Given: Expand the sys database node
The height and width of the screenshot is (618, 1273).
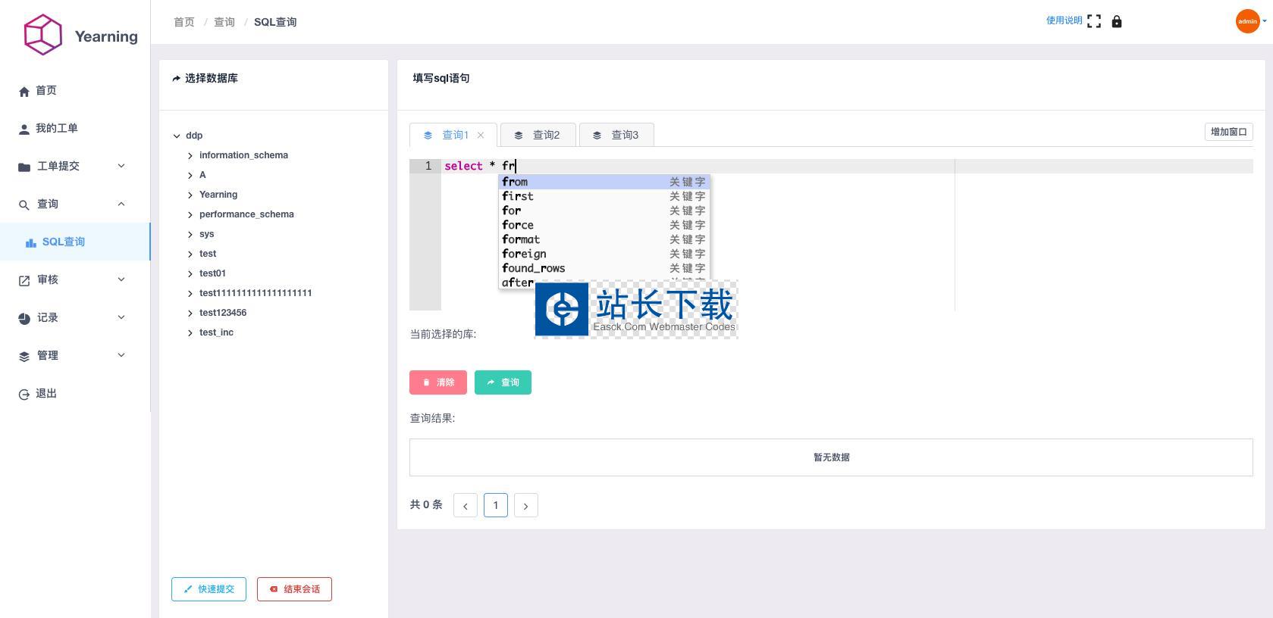Looking at the screenshot, I should pyautogui.click(x=190, y=235).
